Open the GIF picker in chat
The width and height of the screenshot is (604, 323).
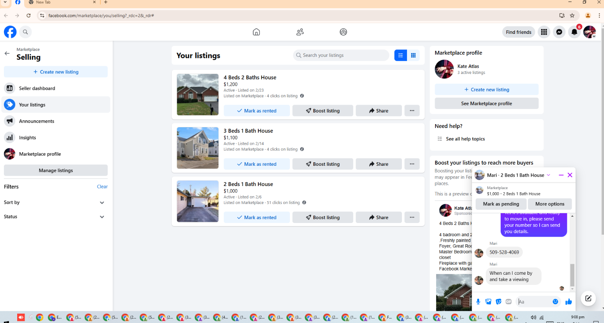click(509, 302)
